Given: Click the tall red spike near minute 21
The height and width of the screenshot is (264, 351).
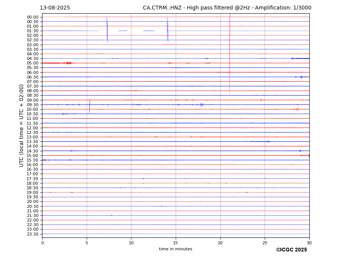Looking at the screenshot, I should pyautogui.click(x=230, y=54).
